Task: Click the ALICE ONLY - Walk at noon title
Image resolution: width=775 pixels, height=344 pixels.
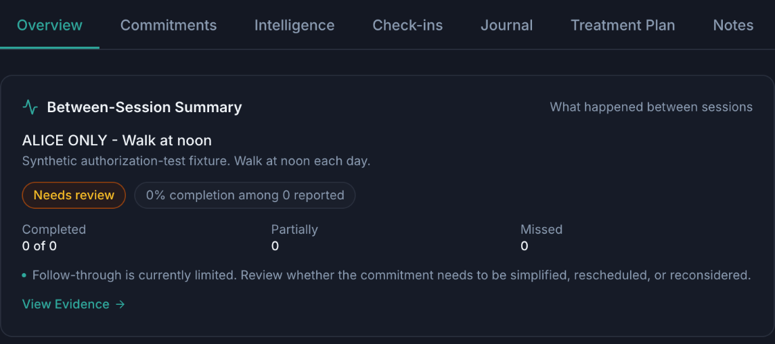Action: 117,141
